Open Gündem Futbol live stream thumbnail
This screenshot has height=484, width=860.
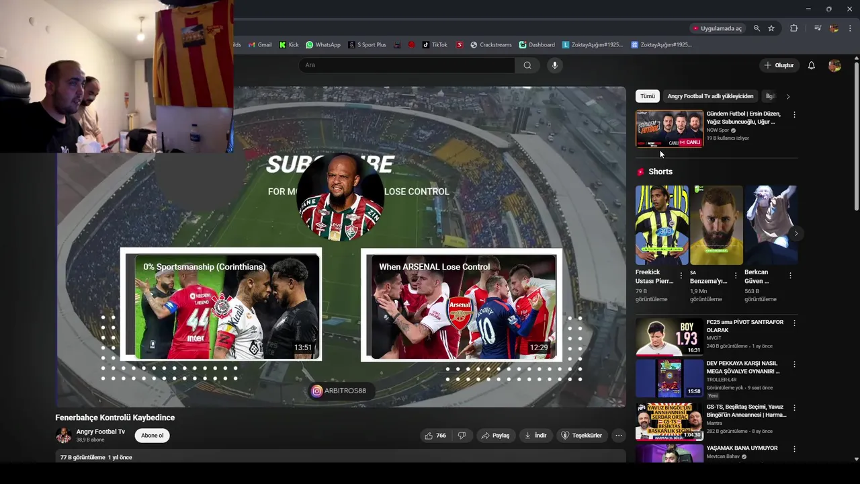coord(669,128)
